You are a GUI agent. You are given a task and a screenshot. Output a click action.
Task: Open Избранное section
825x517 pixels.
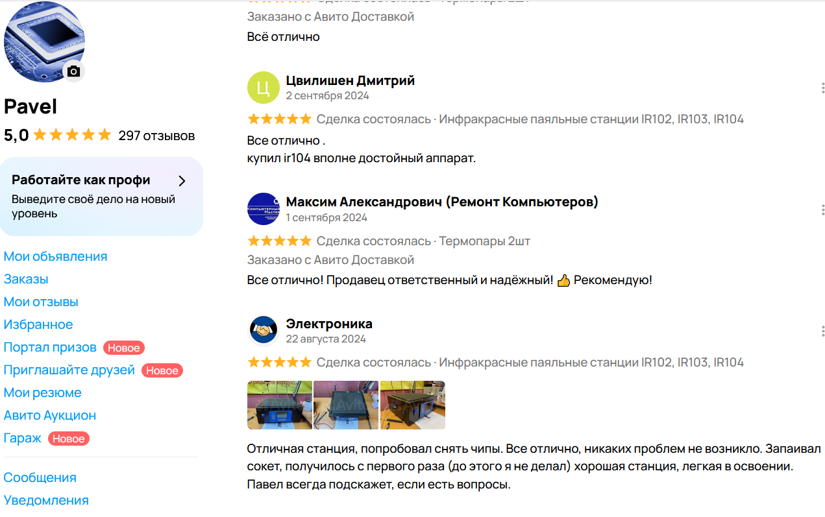38,324
